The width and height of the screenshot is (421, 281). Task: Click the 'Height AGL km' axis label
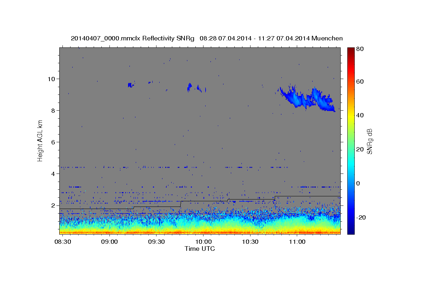coord(40,140)
